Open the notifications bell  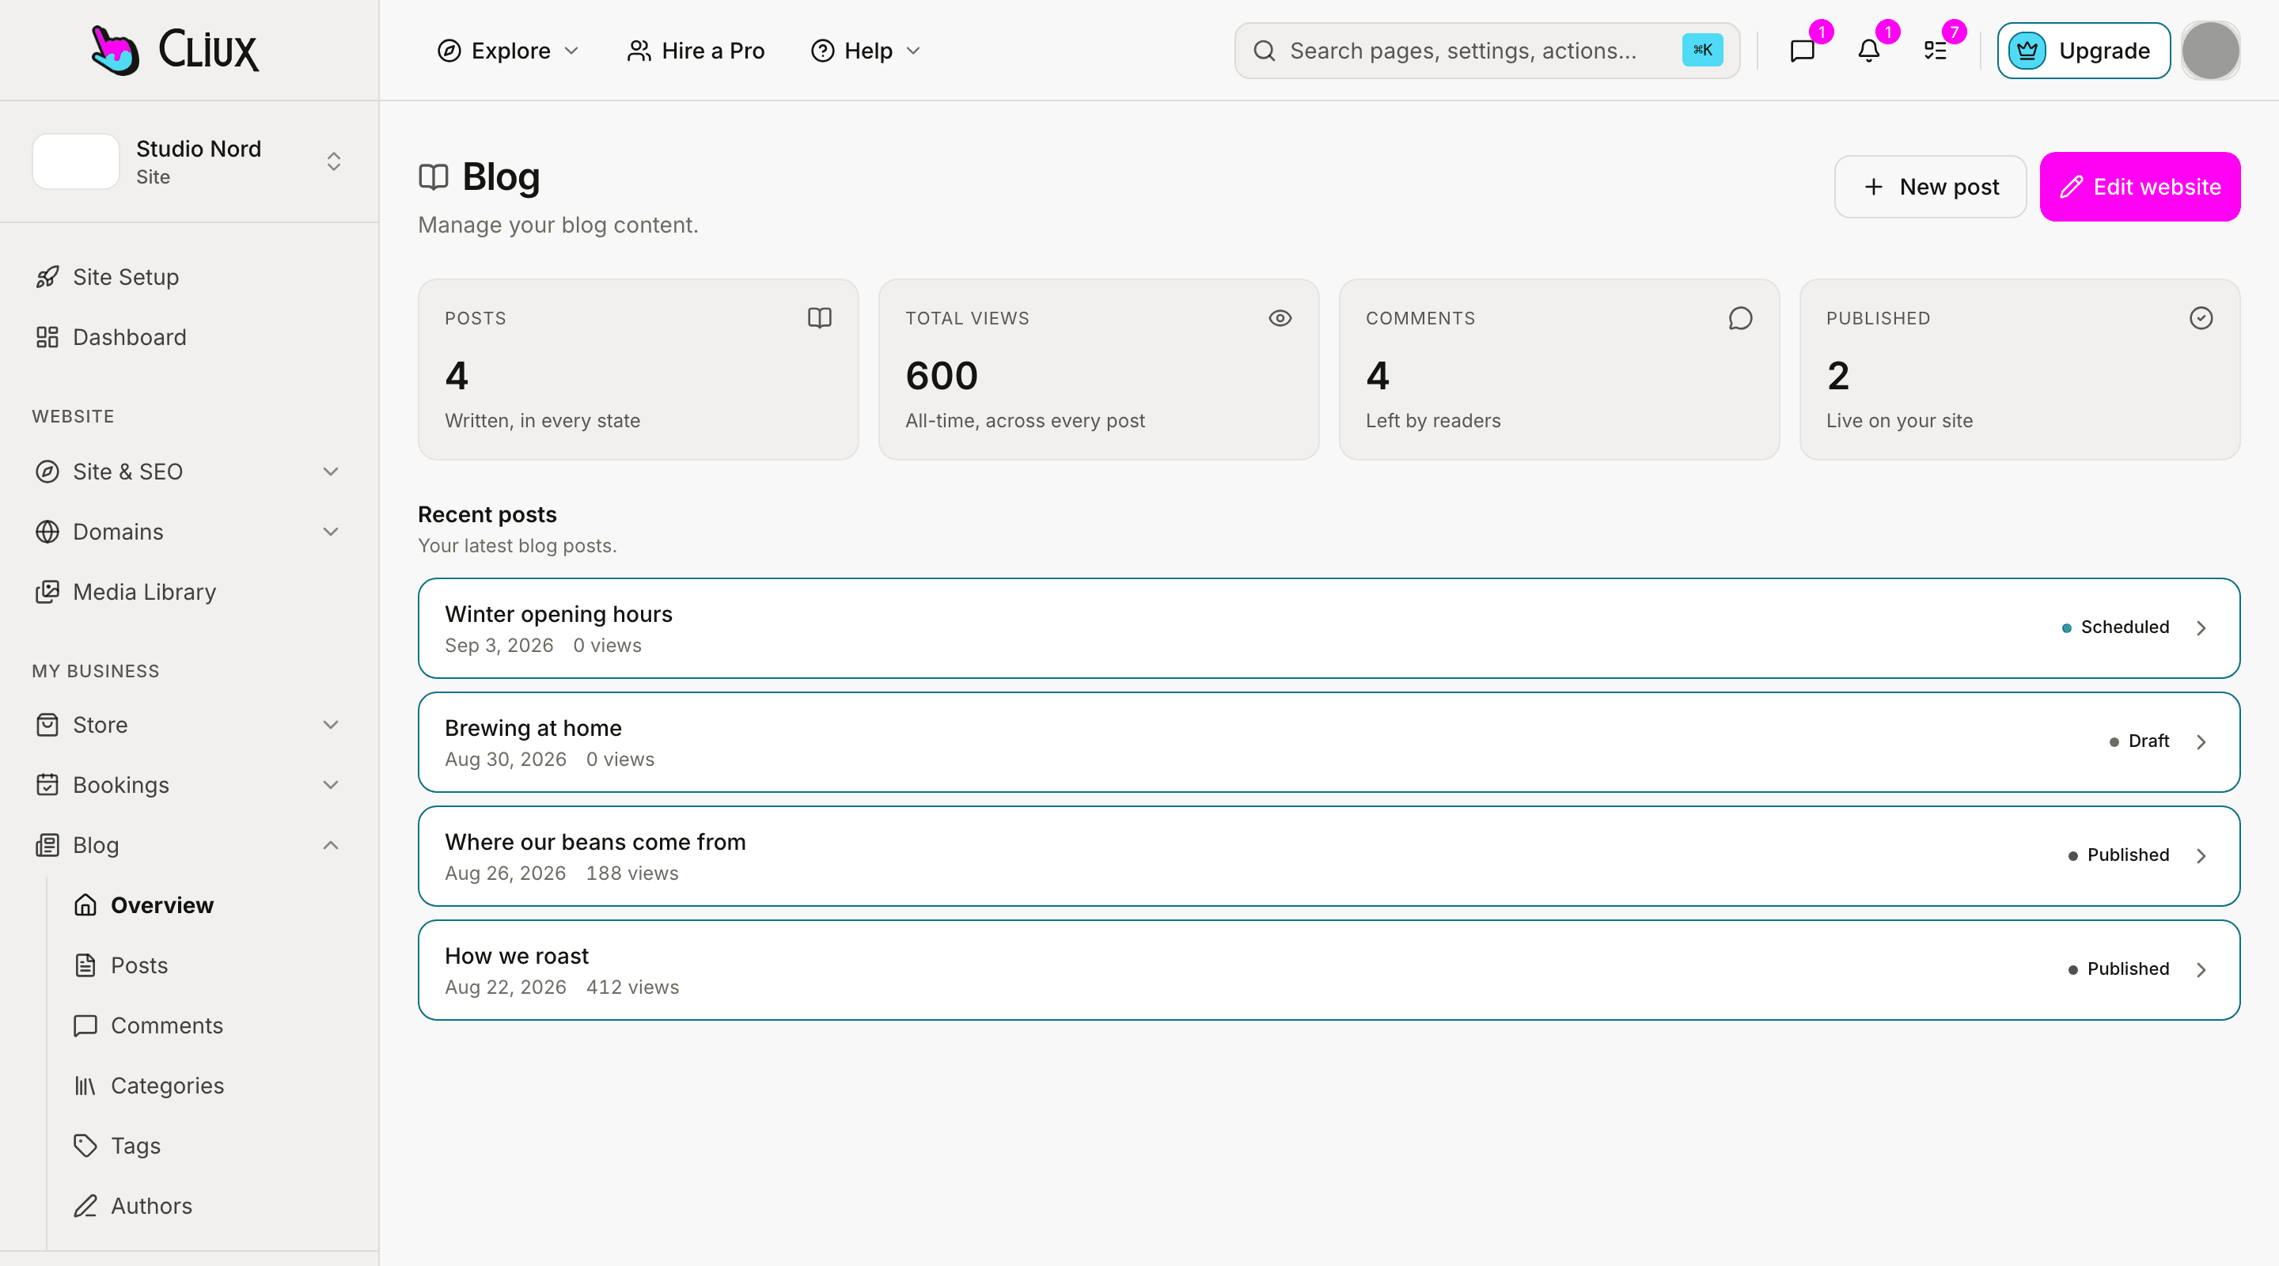pyautogui.click(x=1868, y=51)
